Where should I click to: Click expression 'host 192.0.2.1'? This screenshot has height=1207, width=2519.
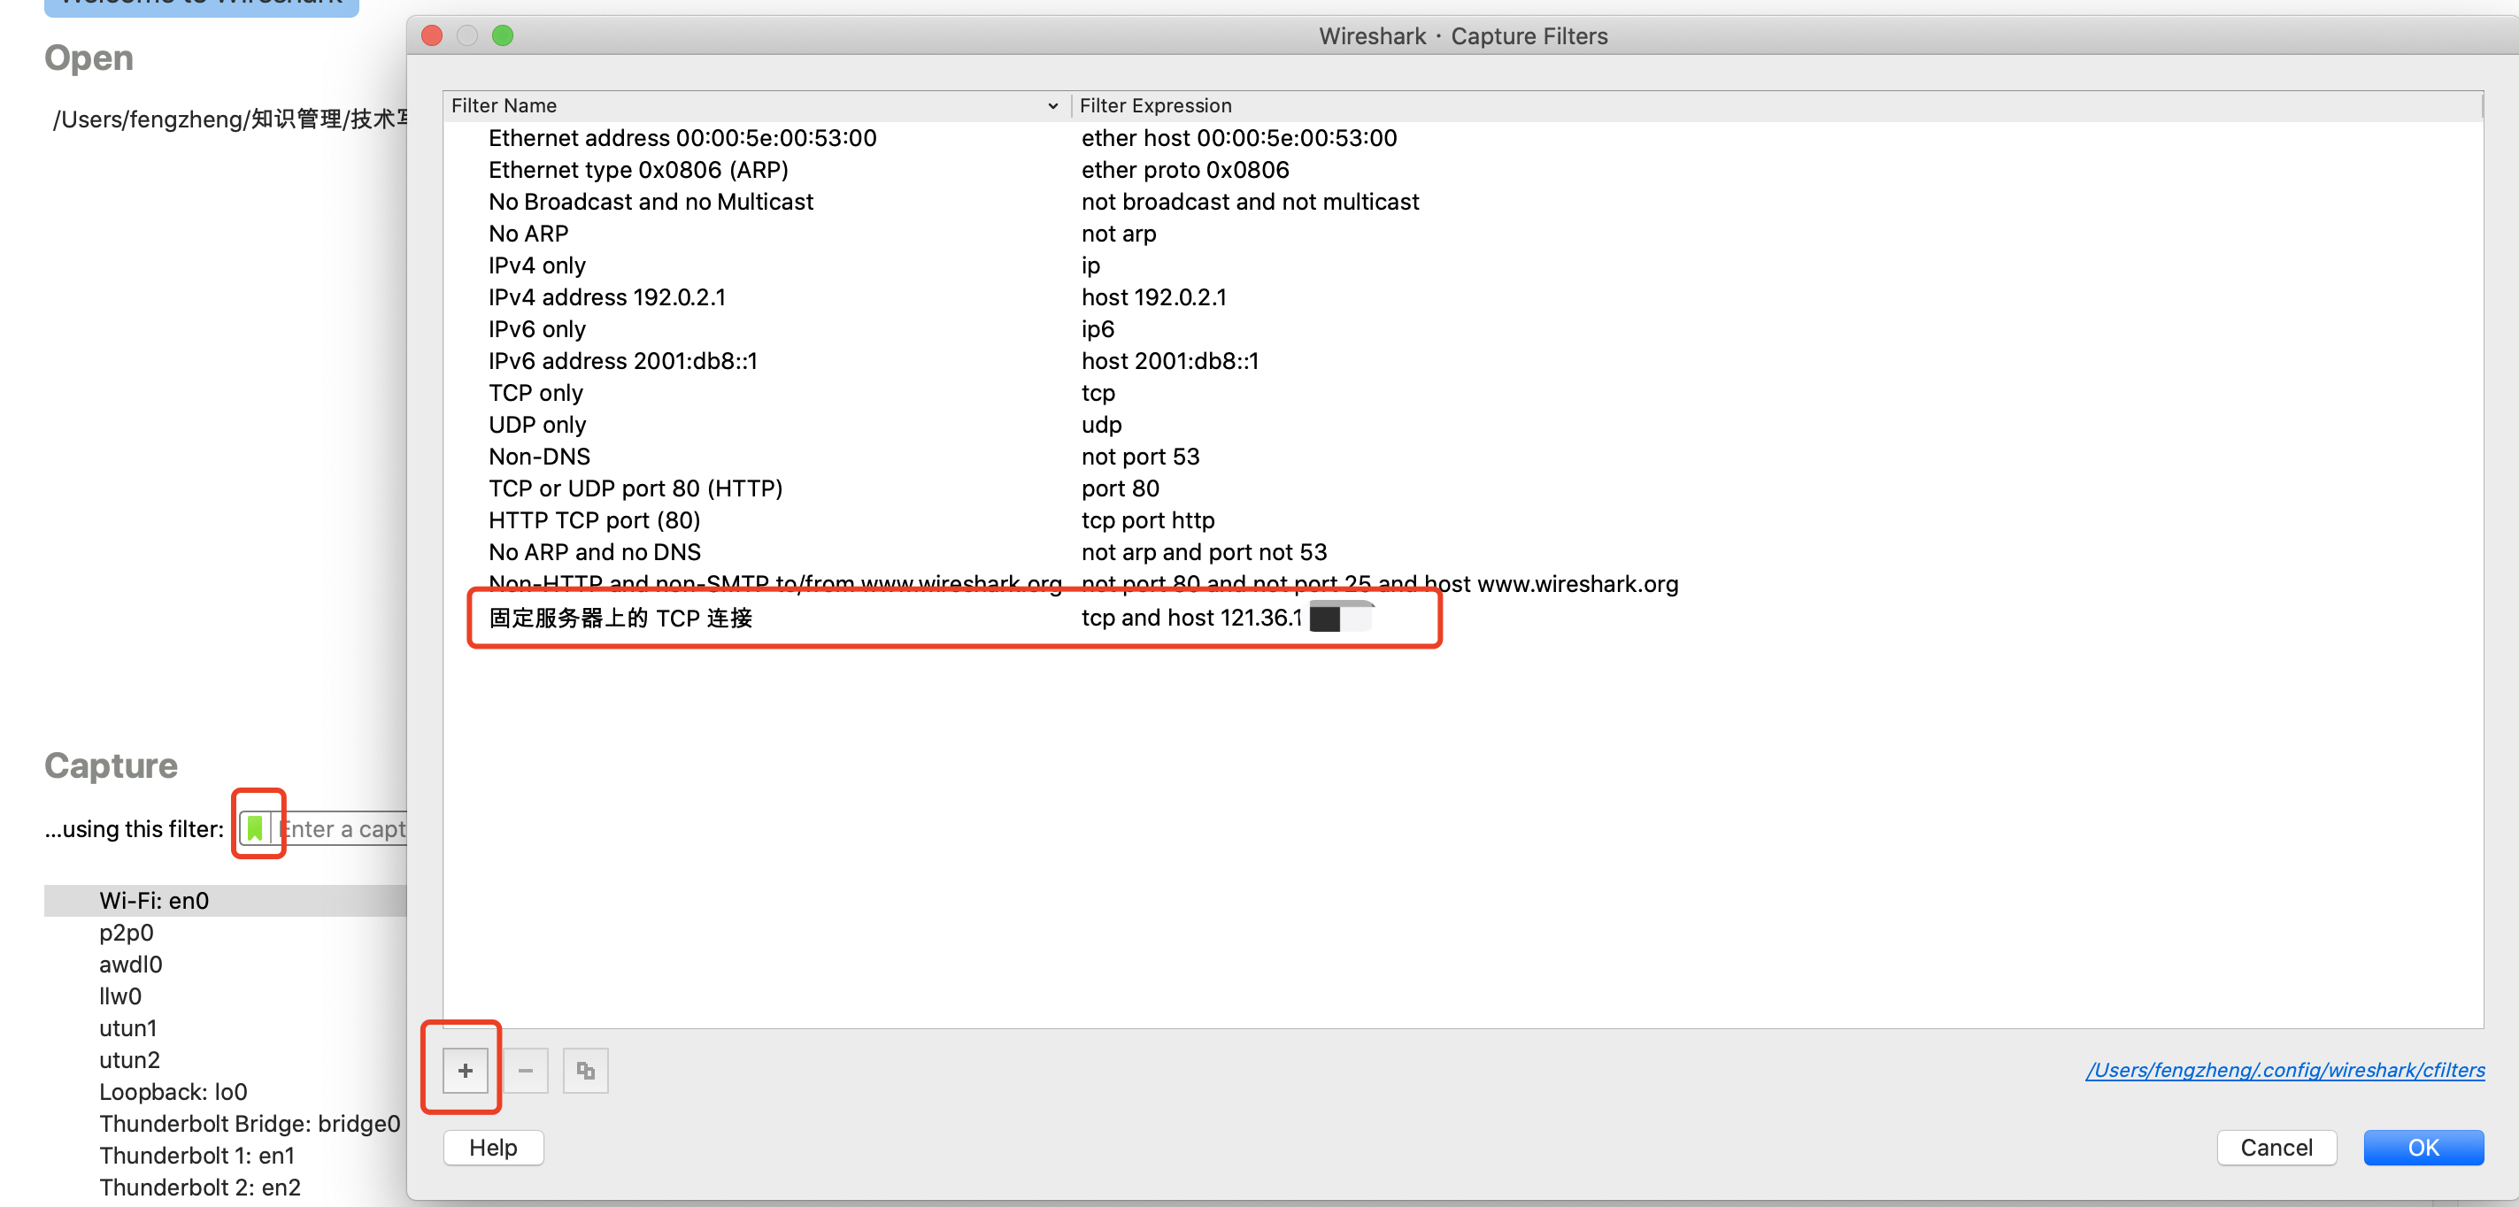(1154, 297)
